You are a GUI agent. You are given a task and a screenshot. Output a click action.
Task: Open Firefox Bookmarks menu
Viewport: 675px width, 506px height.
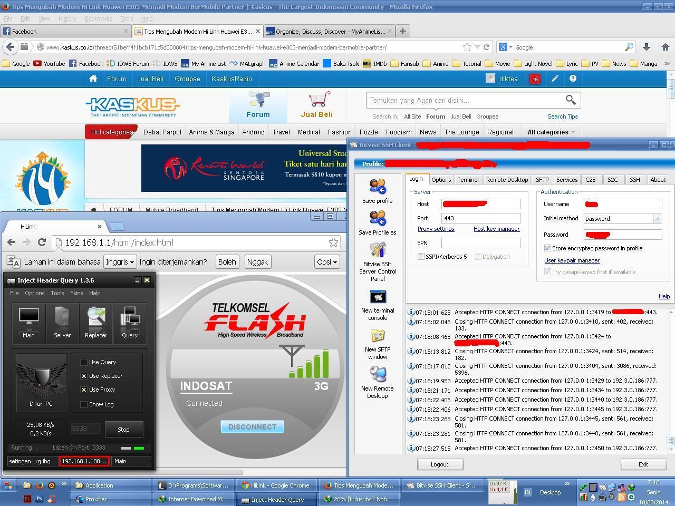click(98, 18)
